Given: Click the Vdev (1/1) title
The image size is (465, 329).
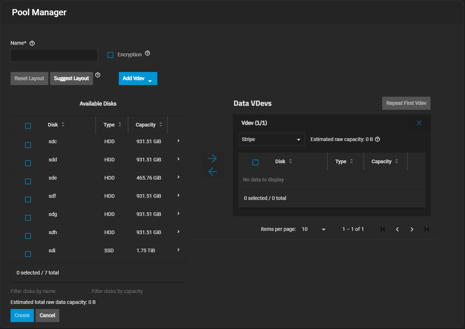Looking at the screenshot, I should pos(254,123).
